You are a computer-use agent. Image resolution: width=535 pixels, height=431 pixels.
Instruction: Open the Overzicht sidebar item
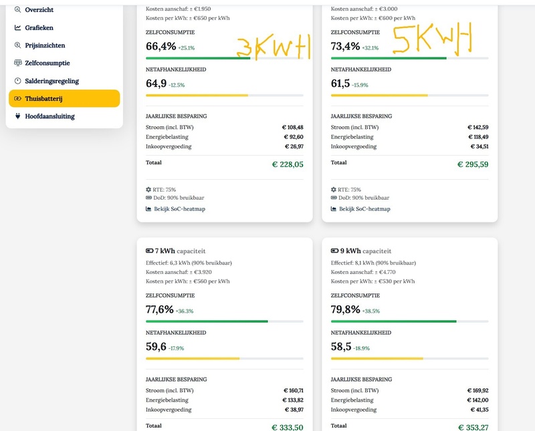click(64, 10)
